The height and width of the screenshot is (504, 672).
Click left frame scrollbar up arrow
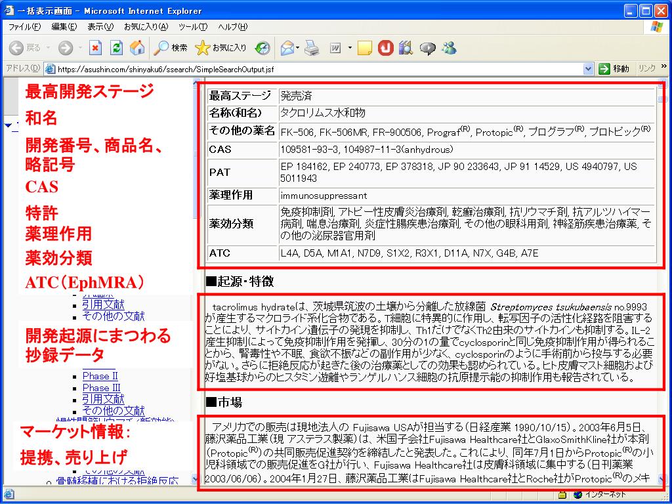[x=196, y=82]
